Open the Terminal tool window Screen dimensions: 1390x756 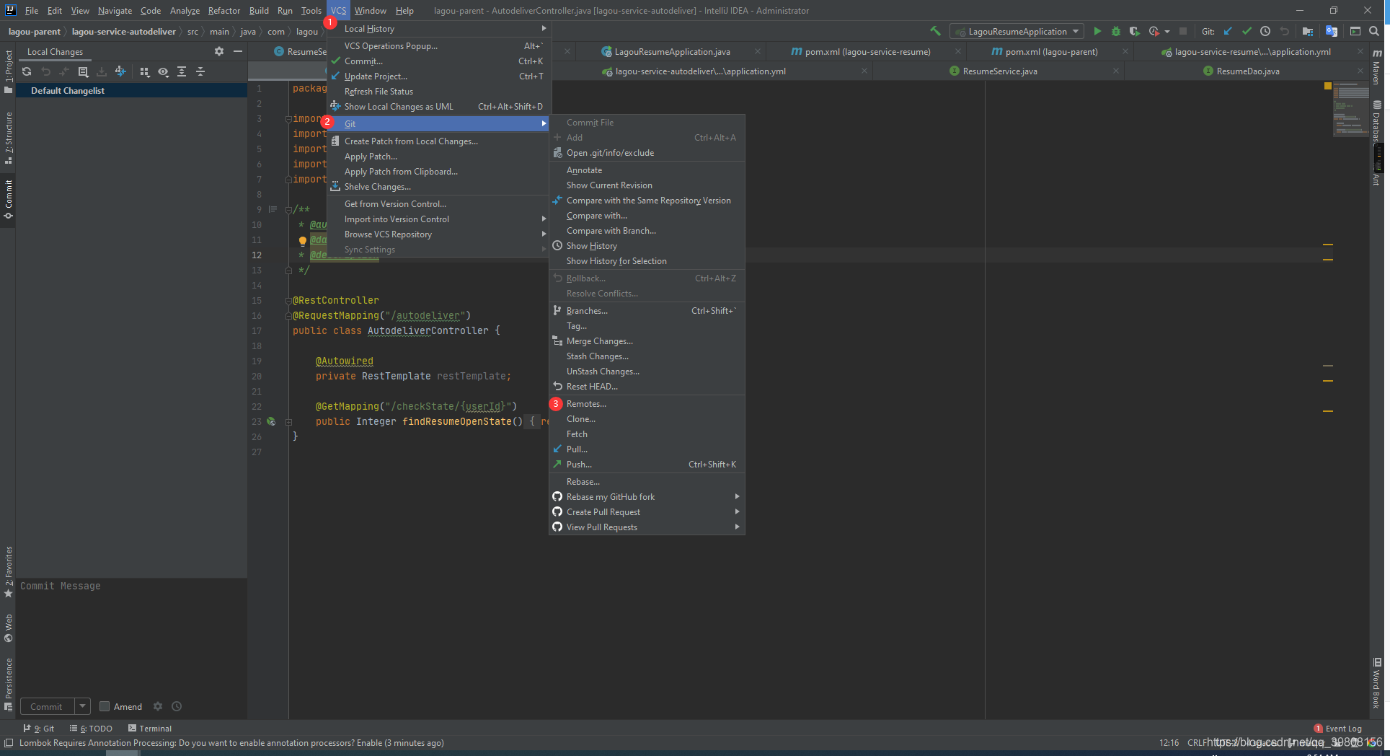tap(150, 729)
